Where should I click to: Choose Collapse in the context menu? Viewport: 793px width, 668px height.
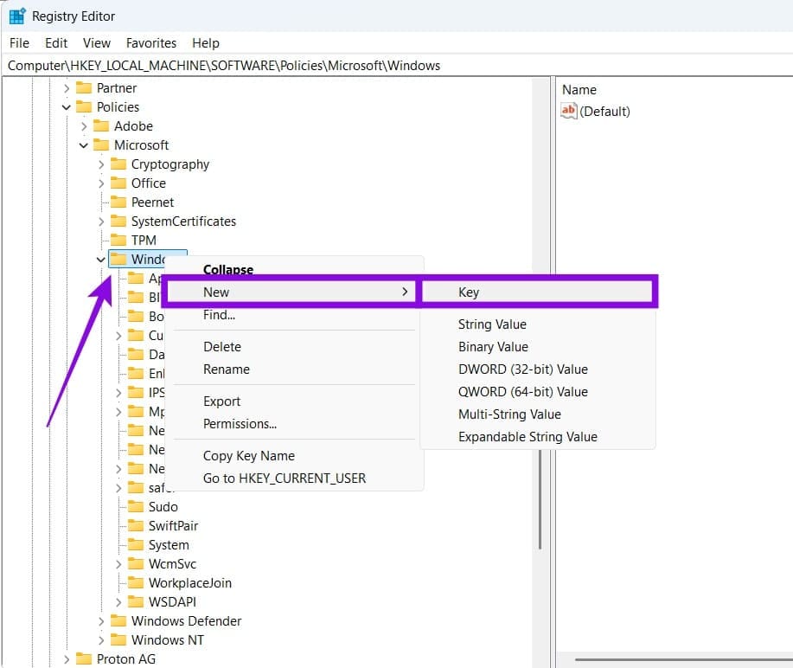(228, 270)
